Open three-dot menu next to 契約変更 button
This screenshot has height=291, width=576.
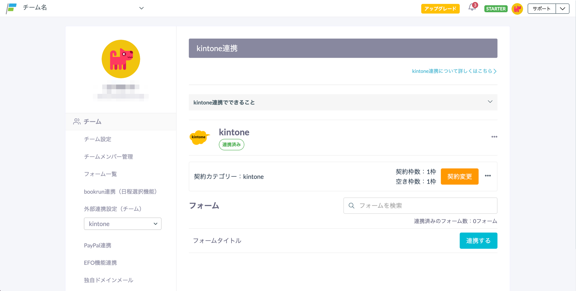tap(488, 176)
